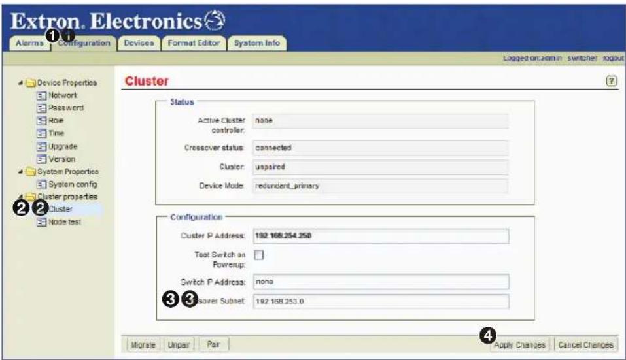Screen dimensions: 626x360
Task: Select Cluster in the tree
Action: (61, 209)
